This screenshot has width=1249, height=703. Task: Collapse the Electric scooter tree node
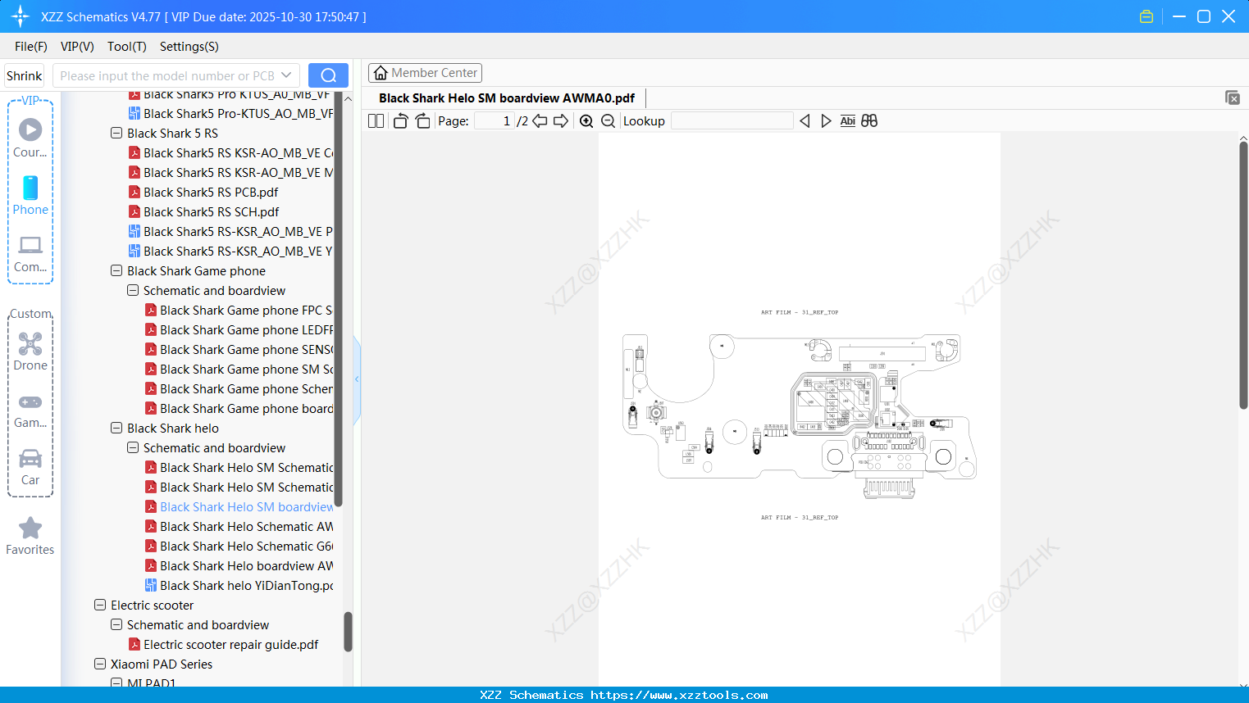pos(99,605)
